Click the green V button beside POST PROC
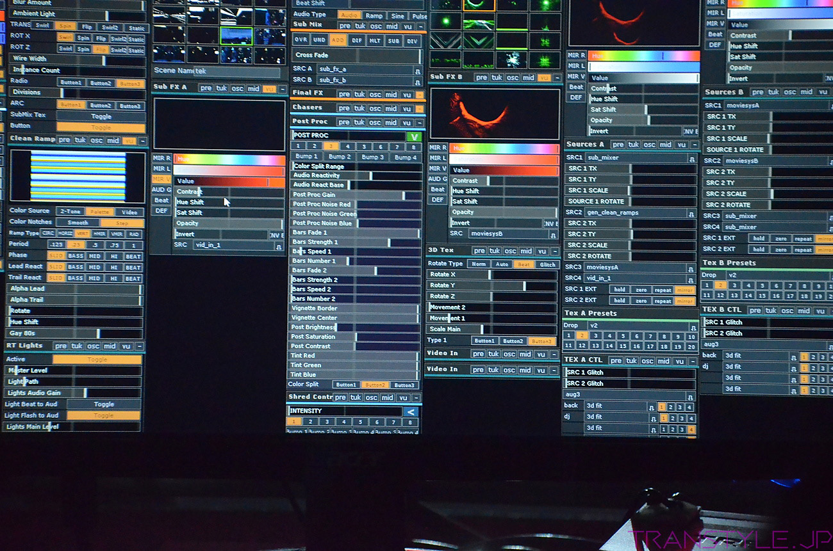Screen dimensions: 833x551 [x=414, y=136]
